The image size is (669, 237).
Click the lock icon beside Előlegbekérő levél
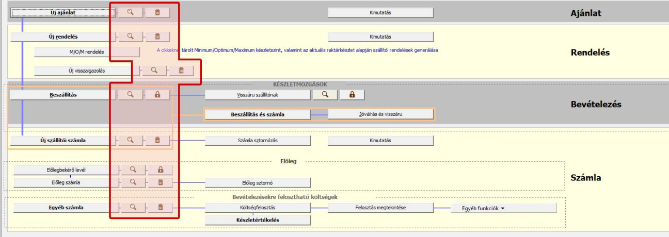(161, 170)
